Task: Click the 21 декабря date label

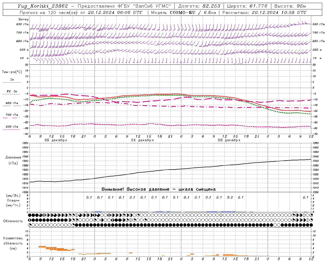Action: coord(142,140)
